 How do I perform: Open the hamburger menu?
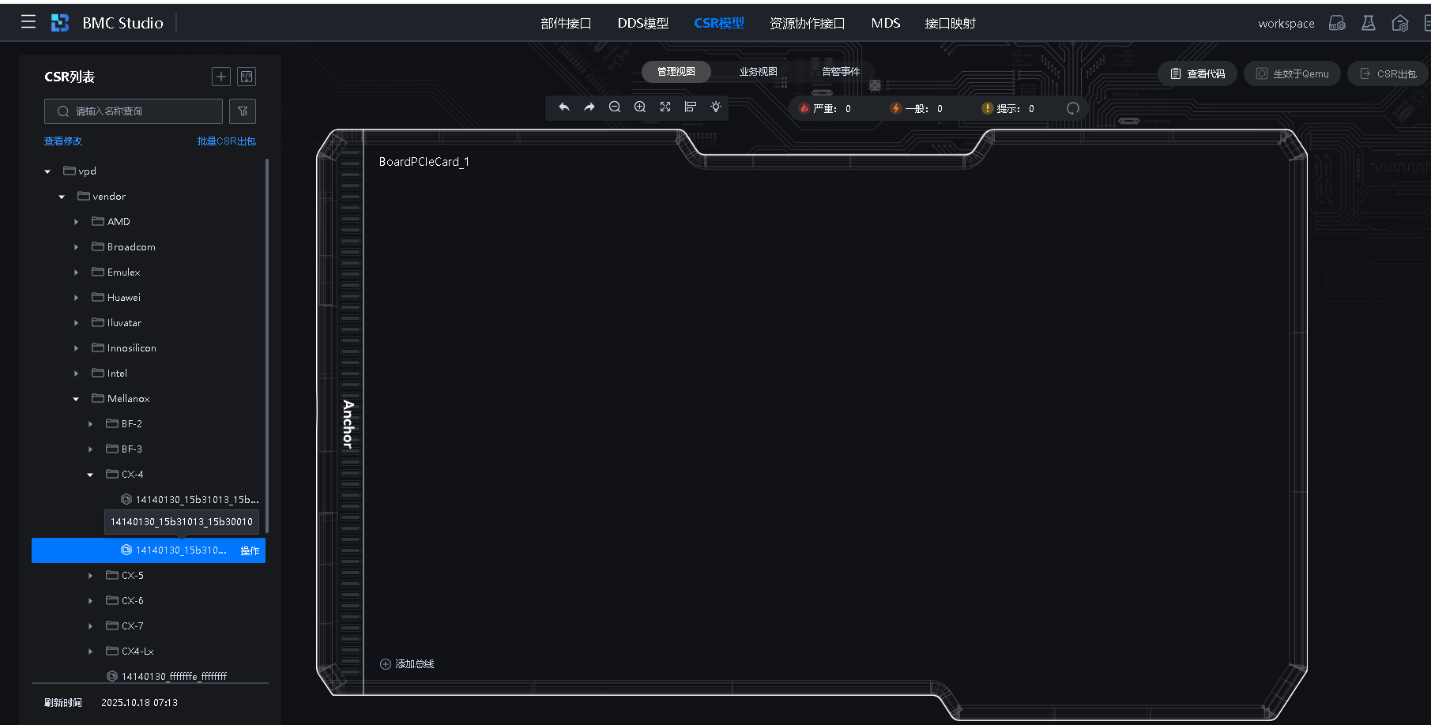(28, 22)
